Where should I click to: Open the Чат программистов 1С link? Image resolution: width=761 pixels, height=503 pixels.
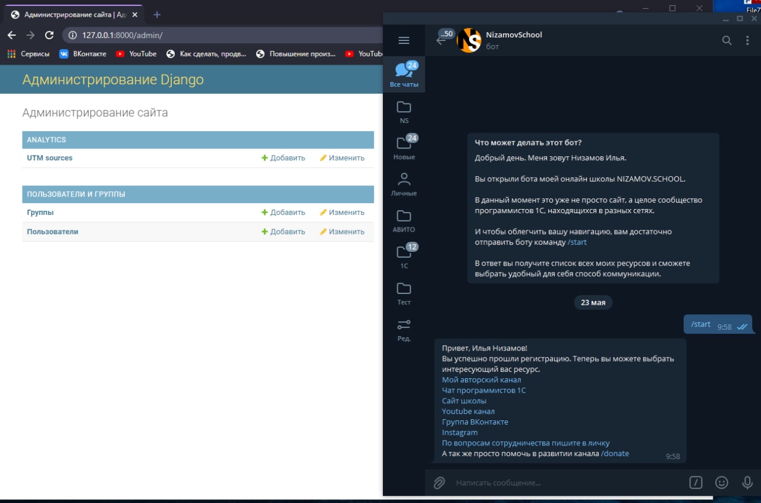484,390
